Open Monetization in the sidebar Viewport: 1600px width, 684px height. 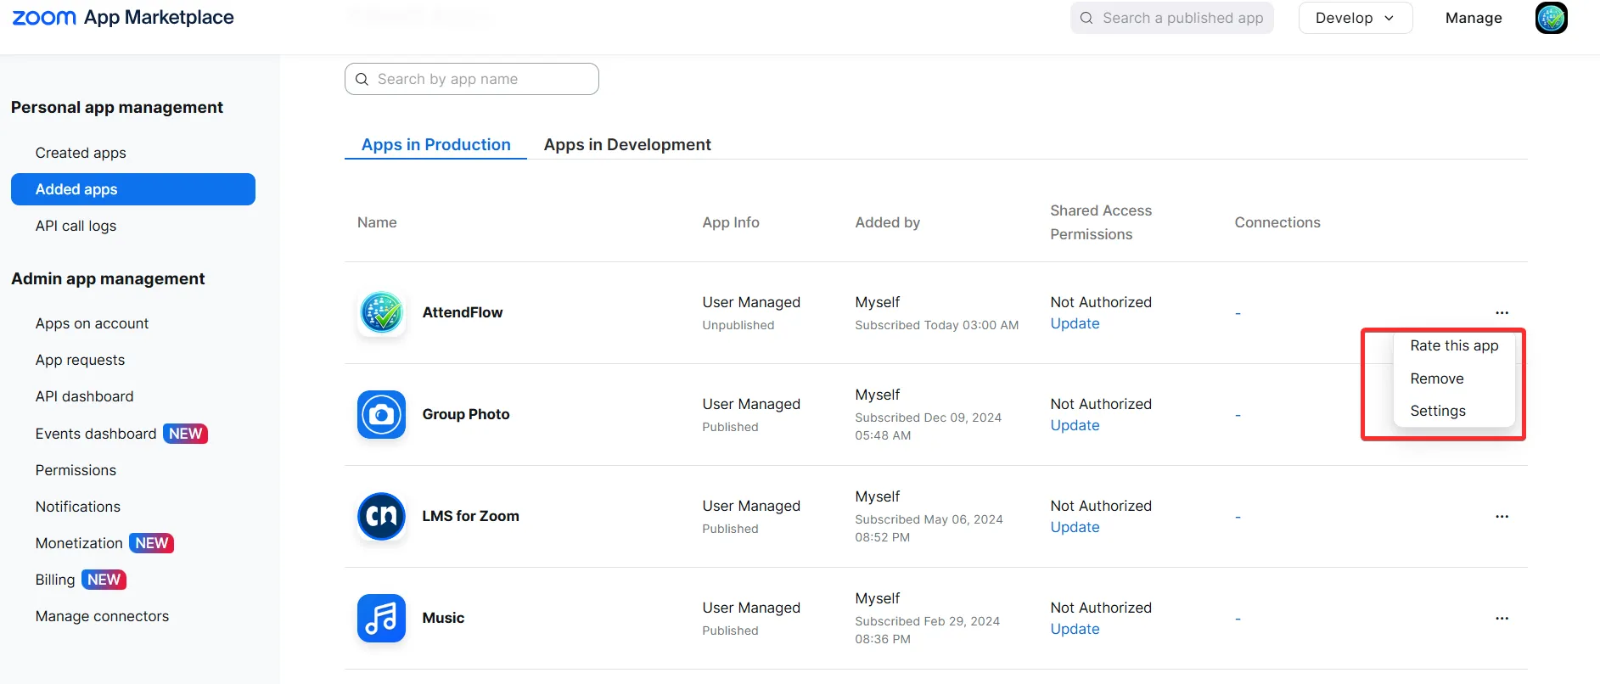pos(79,543)
